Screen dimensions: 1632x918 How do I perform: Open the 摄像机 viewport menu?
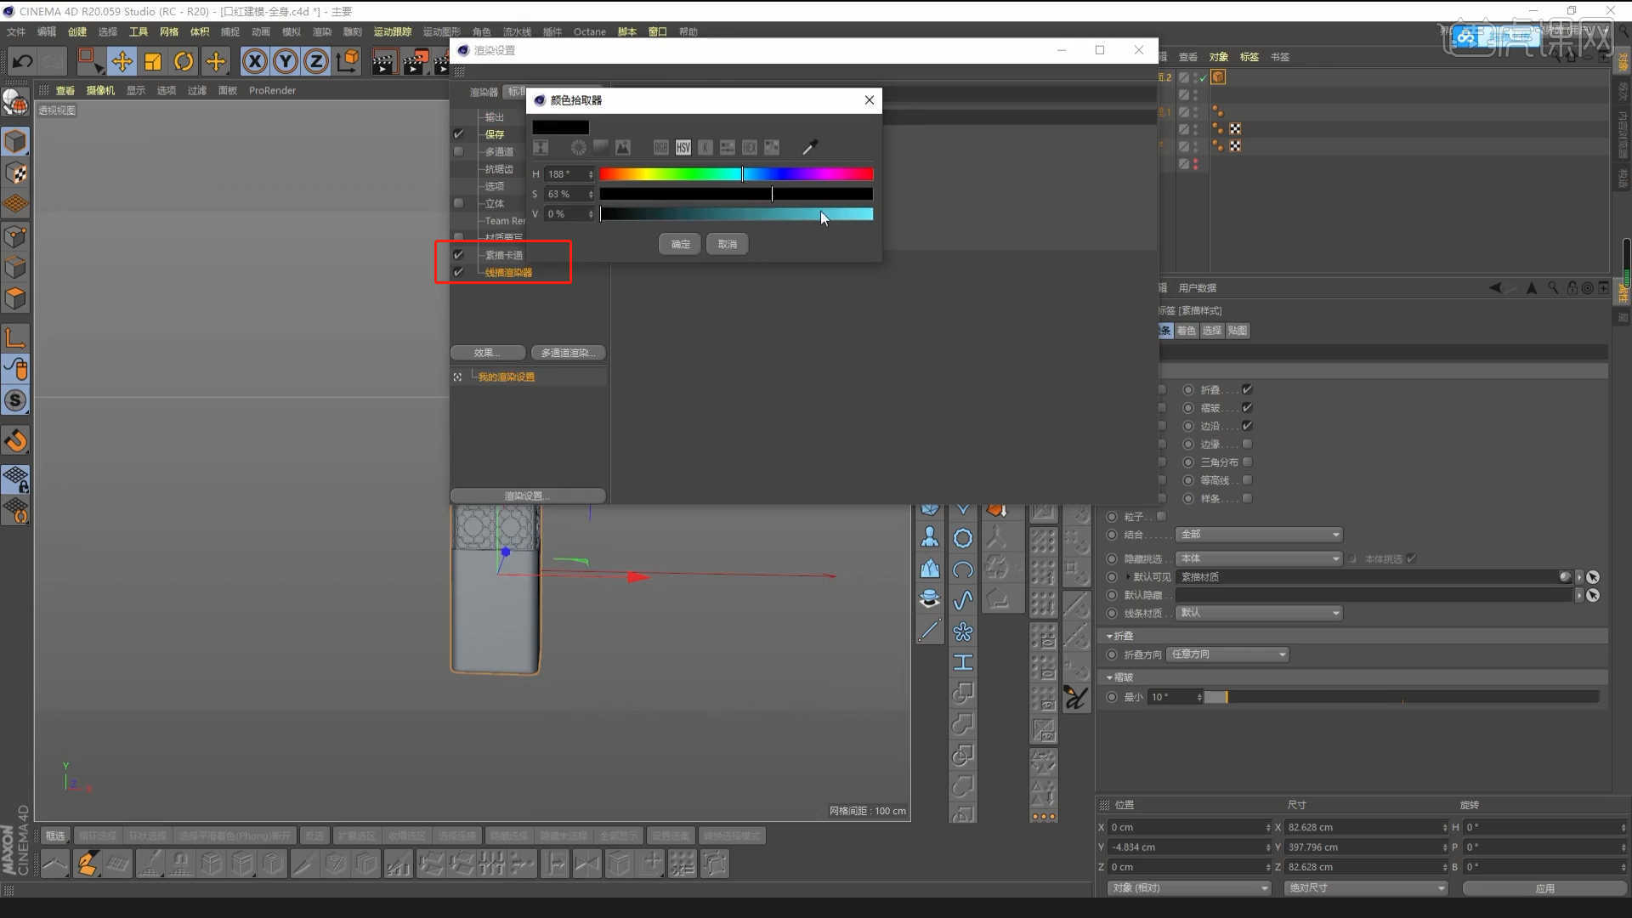100,90
